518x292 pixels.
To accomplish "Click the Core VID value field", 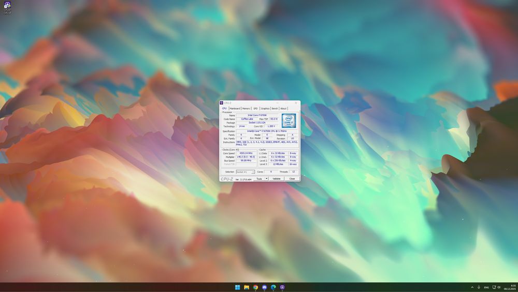I will [x=271, y=126].
